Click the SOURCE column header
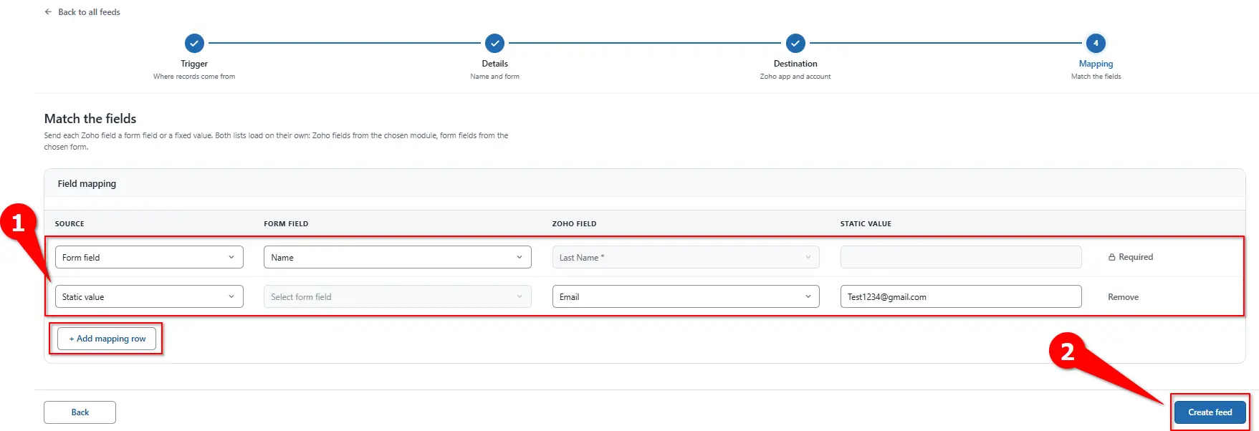 70,224
